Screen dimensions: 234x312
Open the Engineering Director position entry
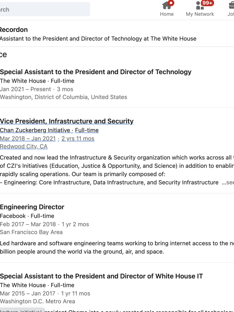(x=32, y=207)
